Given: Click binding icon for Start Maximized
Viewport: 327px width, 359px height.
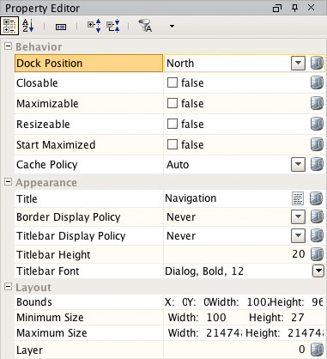Looking at the screenshot, I should tap(317, 144).
